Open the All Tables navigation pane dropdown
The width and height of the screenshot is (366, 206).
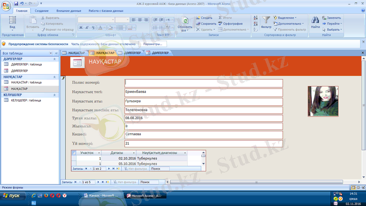[x=54, y=54]
